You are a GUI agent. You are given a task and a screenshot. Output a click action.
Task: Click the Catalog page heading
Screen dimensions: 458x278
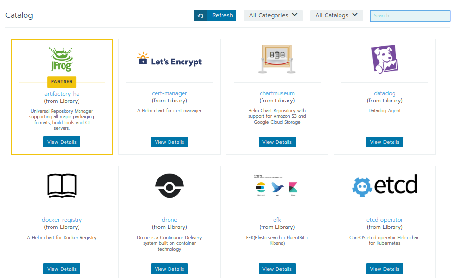pyautogui.click(x=19, y=15)
